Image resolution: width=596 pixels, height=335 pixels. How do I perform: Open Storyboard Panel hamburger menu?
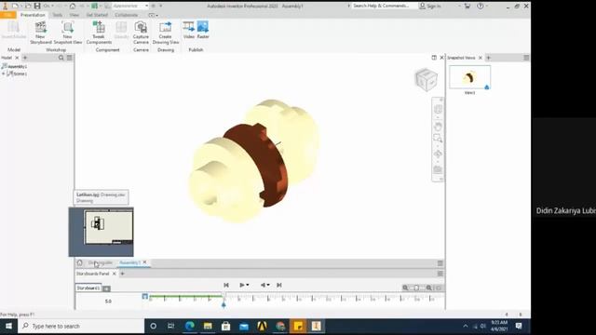tap(440, 274)
